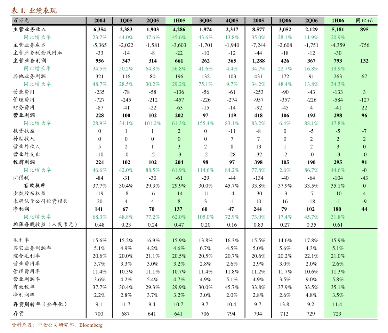Click the 0.47 value in 1H05 column
The height and width of the screenshot is (333, 388).
tap(179, 225)
